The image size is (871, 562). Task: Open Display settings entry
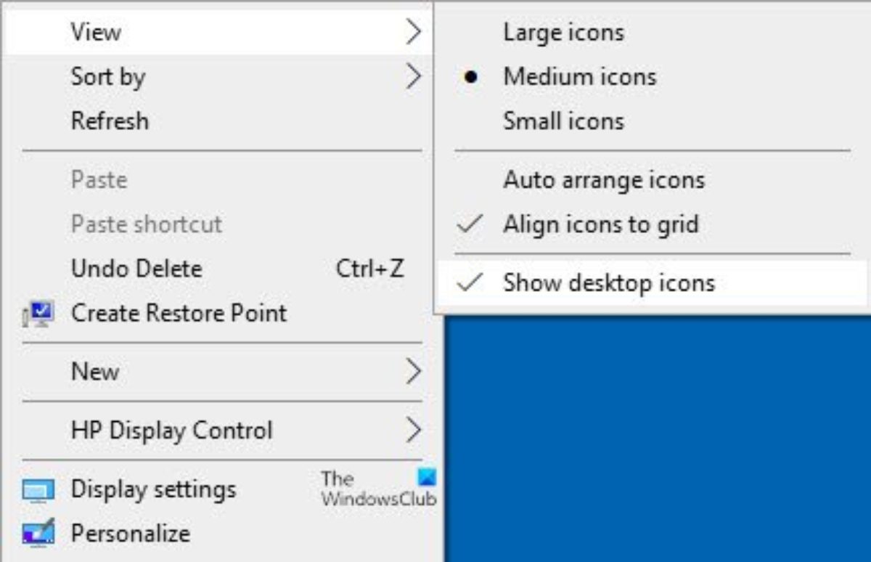[x=153, y=489]
